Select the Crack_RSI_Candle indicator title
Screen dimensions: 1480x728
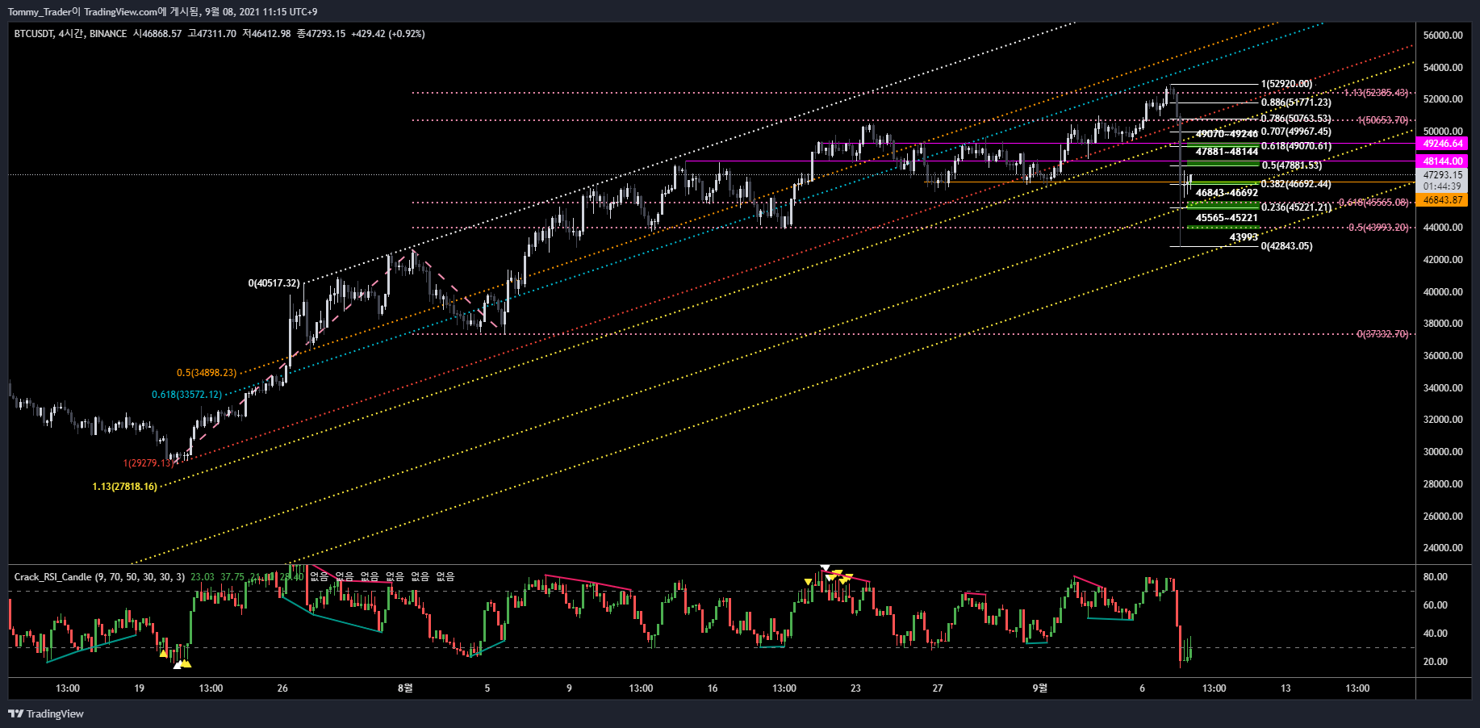[52, 577]
